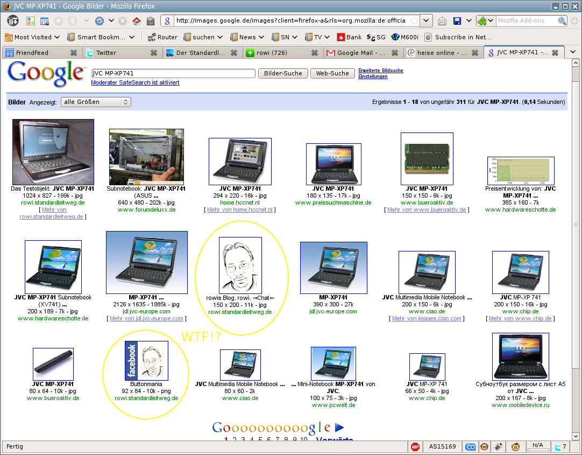Screen dimensions: 582x455
Task: Click the magnifier in Mozilla Add-ons search box
Action: pyautogui.click(x=562, y=21)
